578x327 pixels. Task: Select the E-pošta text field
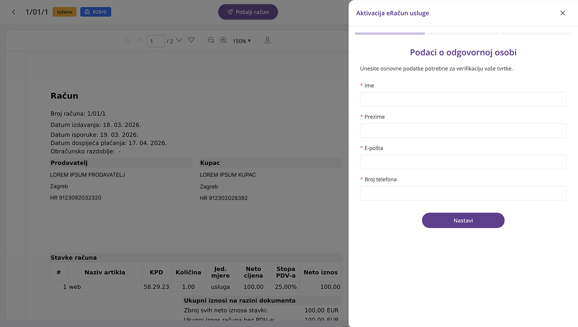(463, 162)
